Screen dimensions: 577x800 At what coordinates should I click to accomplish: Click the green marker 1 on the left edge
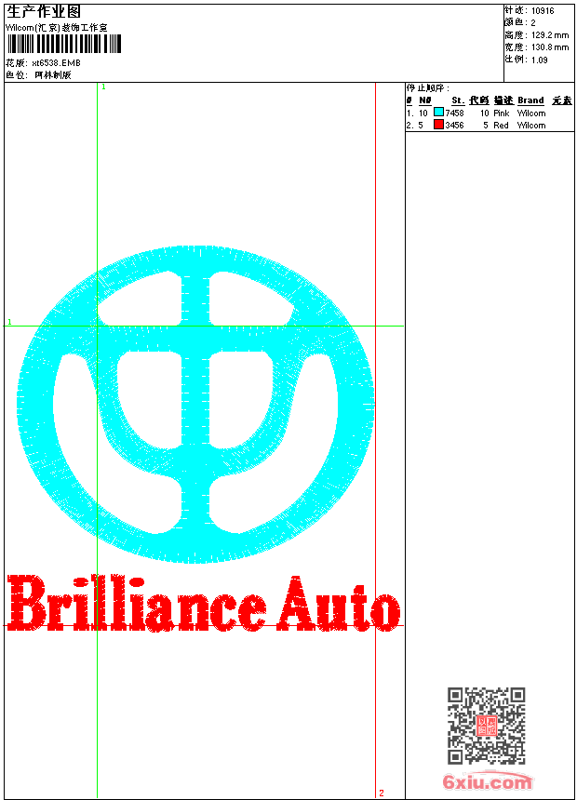(9, 322)
